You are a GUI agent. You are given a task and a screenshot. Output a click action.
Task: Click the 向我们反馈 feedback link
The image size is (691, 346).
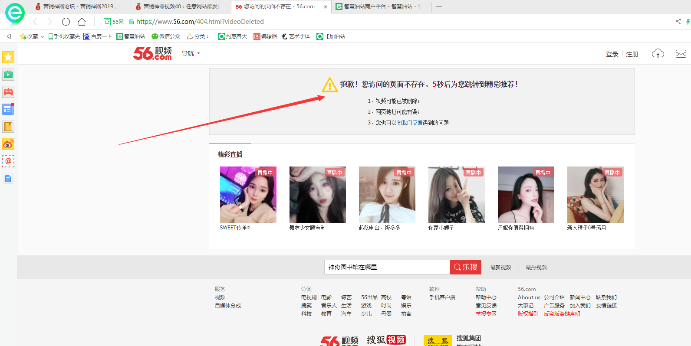tap(409, 123)
